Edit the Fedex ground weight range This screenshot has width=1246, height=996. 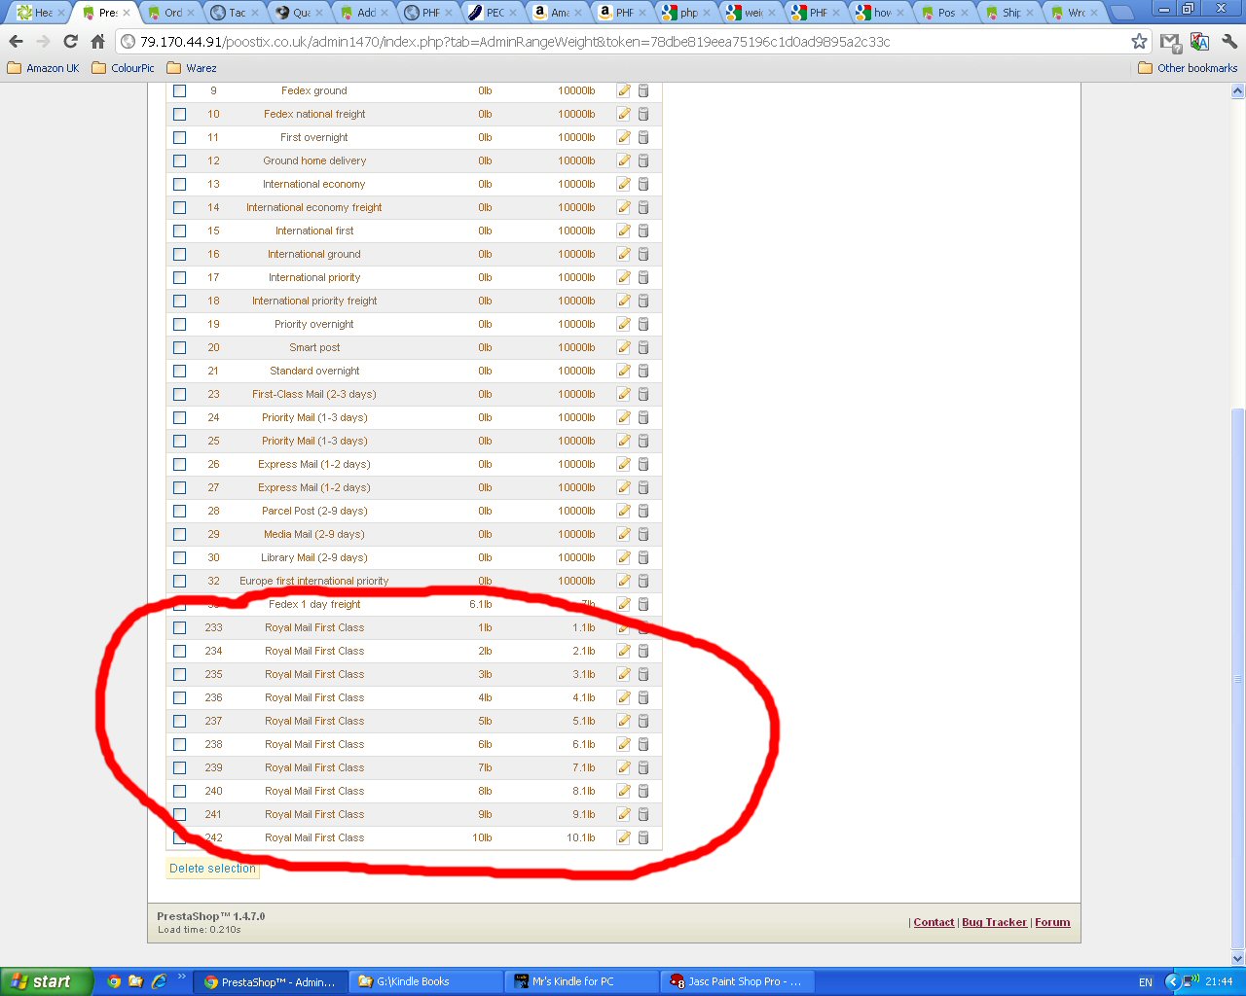[624, 90]
